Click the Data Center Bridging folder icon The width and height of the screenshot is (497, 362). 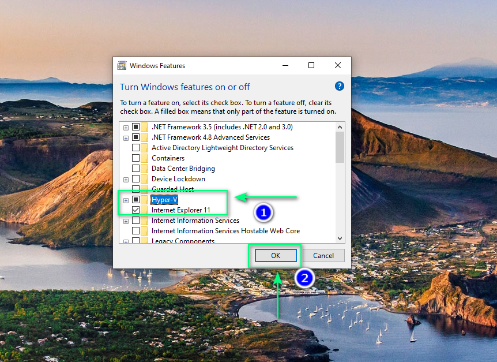point(145,169)
